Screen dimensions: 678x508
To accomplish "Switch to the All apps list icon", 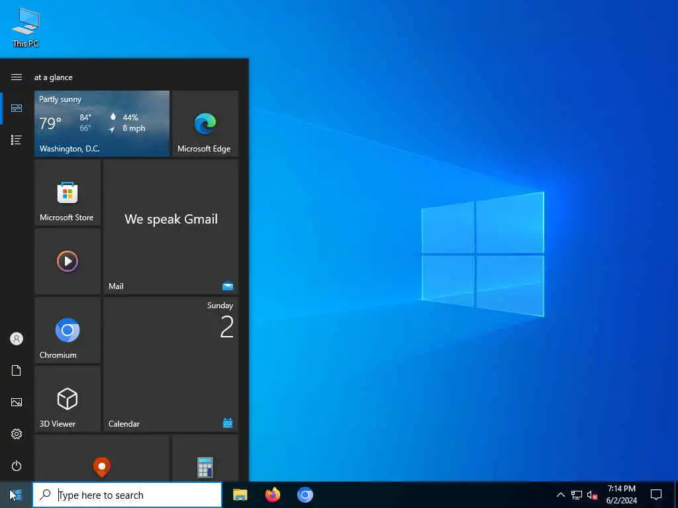I will (17, 140).
